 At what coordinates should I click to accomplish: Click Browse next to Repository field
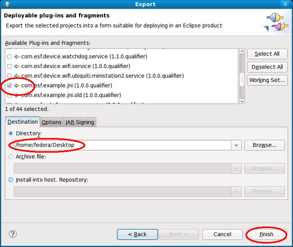click(264, 191)
